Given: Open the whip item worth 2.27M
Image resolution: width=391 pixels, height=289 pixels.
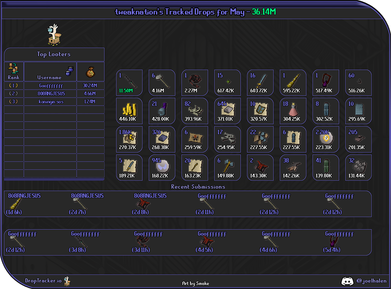Looking at the screenshot, I should pyautogui.click(x=194, y=83).
